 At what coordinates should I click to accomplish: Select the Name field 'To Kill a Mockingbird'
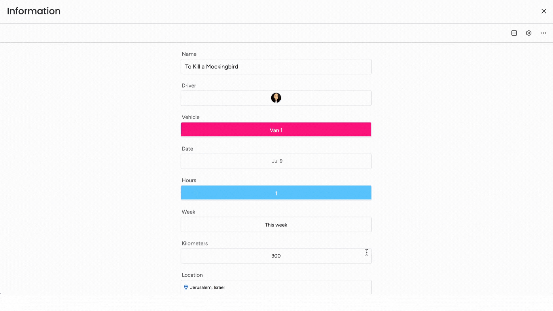click(x=276, y=67)
